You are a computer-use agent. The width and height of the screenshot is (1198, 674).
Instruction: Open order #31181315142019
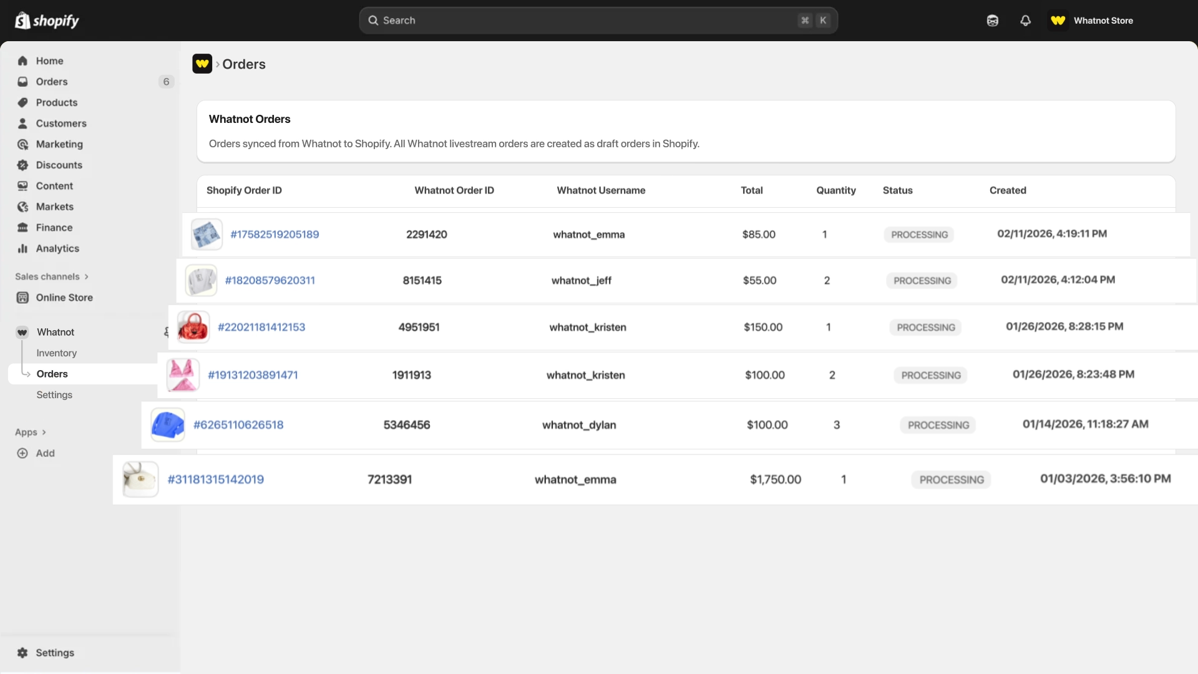pos(216,480)
